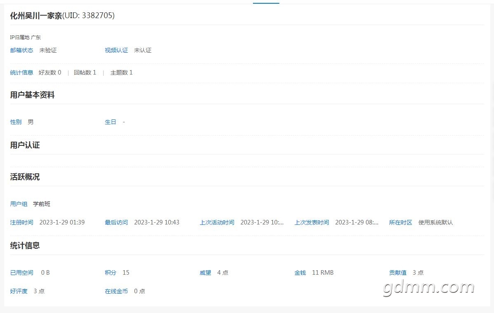Click the 积分 value 15
This screenshot has height=313, width=494.
pos(126,273)
